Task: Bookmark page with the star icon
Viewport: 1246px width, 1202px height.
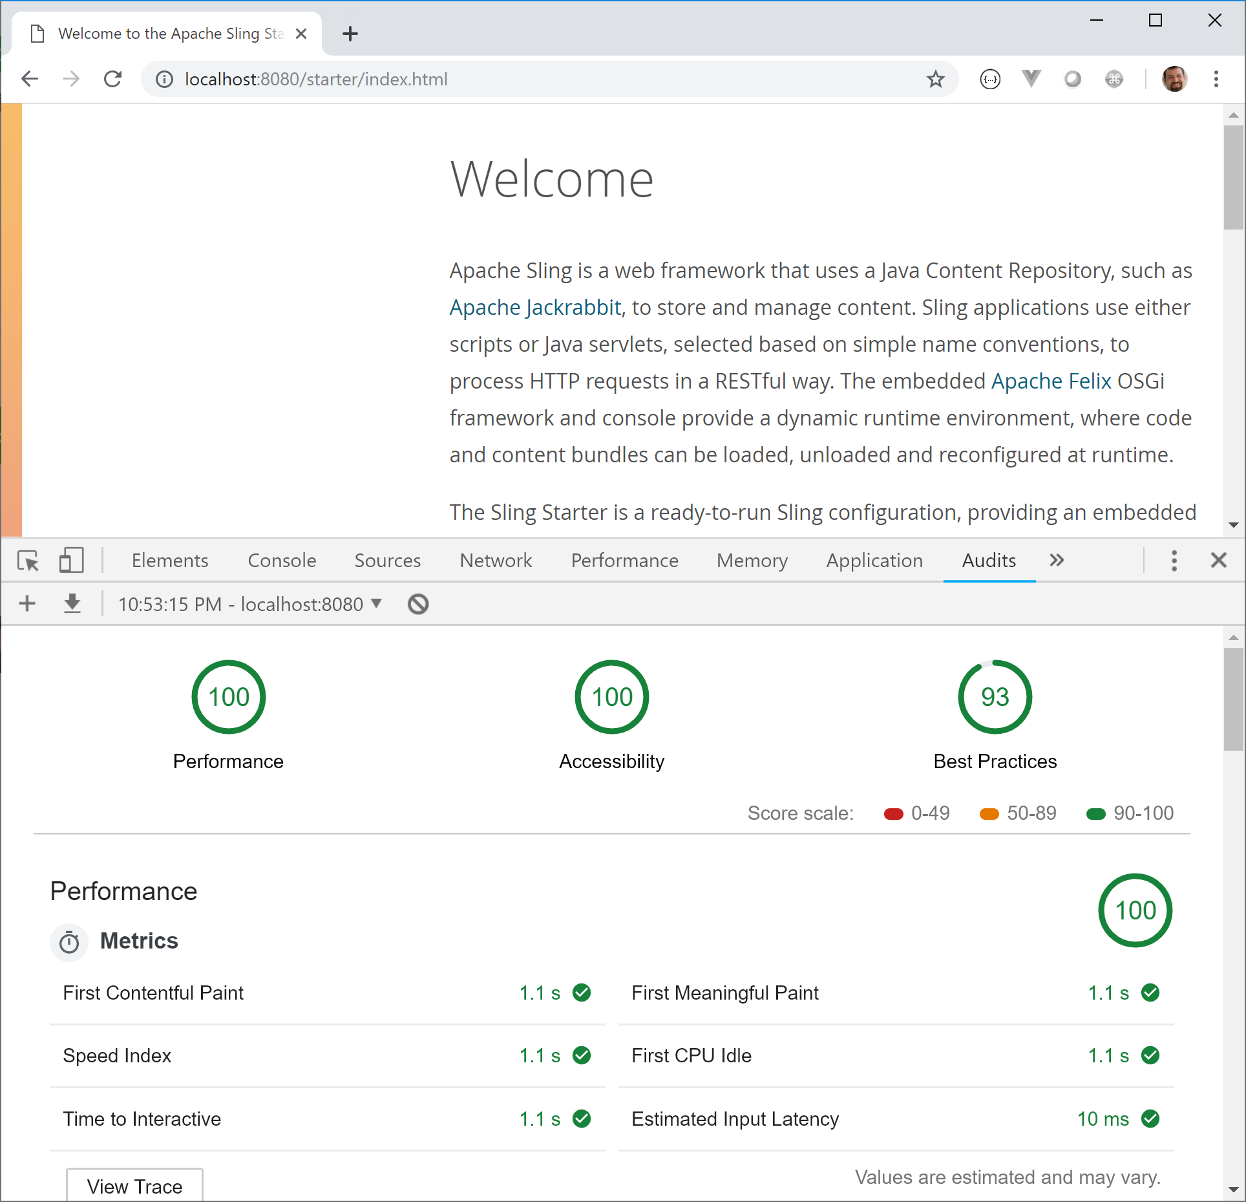Action: (935, 80)
